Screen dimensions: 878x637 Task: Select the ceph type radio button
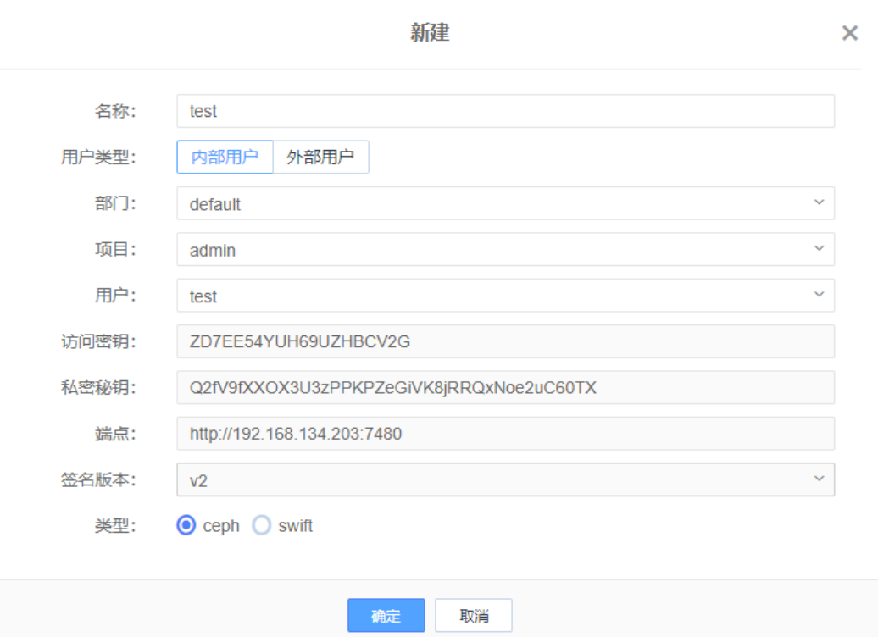tap(186, 525)
